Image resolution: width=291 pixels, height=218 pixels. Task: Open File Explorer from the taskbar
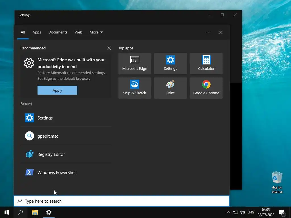click(35, 212)
